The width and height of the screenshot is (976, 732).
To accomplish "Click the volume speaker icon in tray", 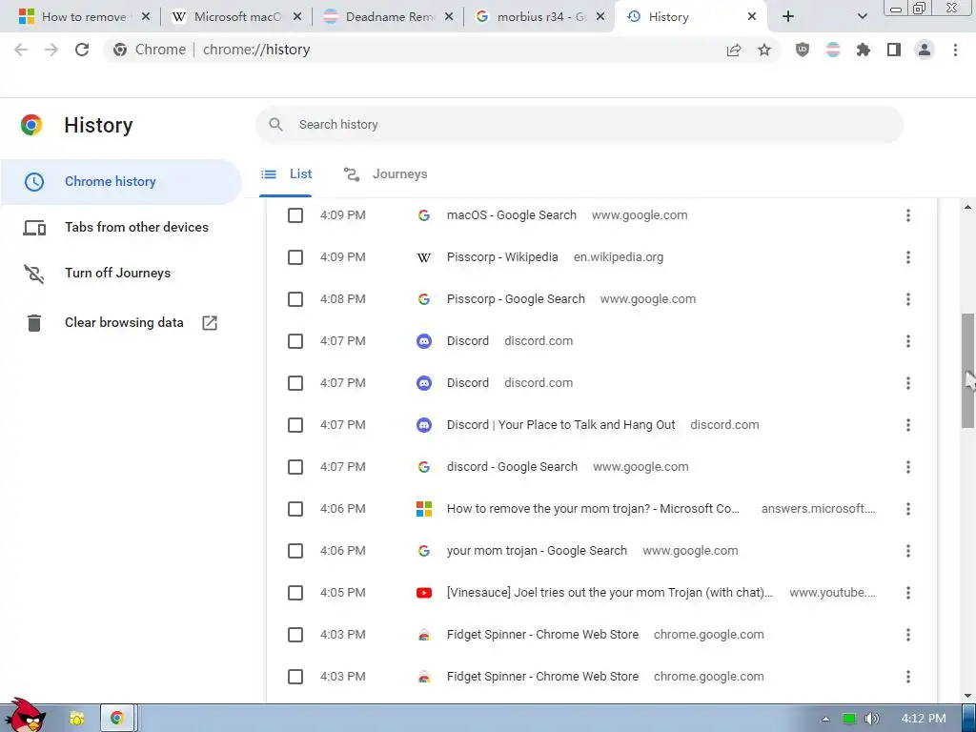I will click(871, 719).
